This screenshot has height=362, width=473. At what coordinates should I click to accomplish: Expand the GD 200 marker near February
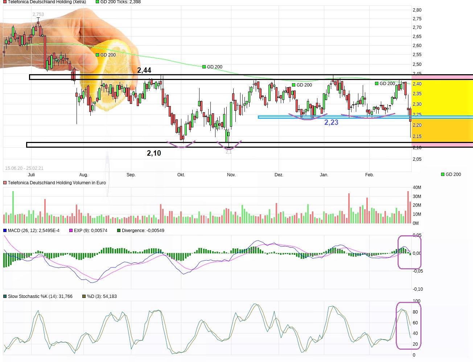point(376,83)
